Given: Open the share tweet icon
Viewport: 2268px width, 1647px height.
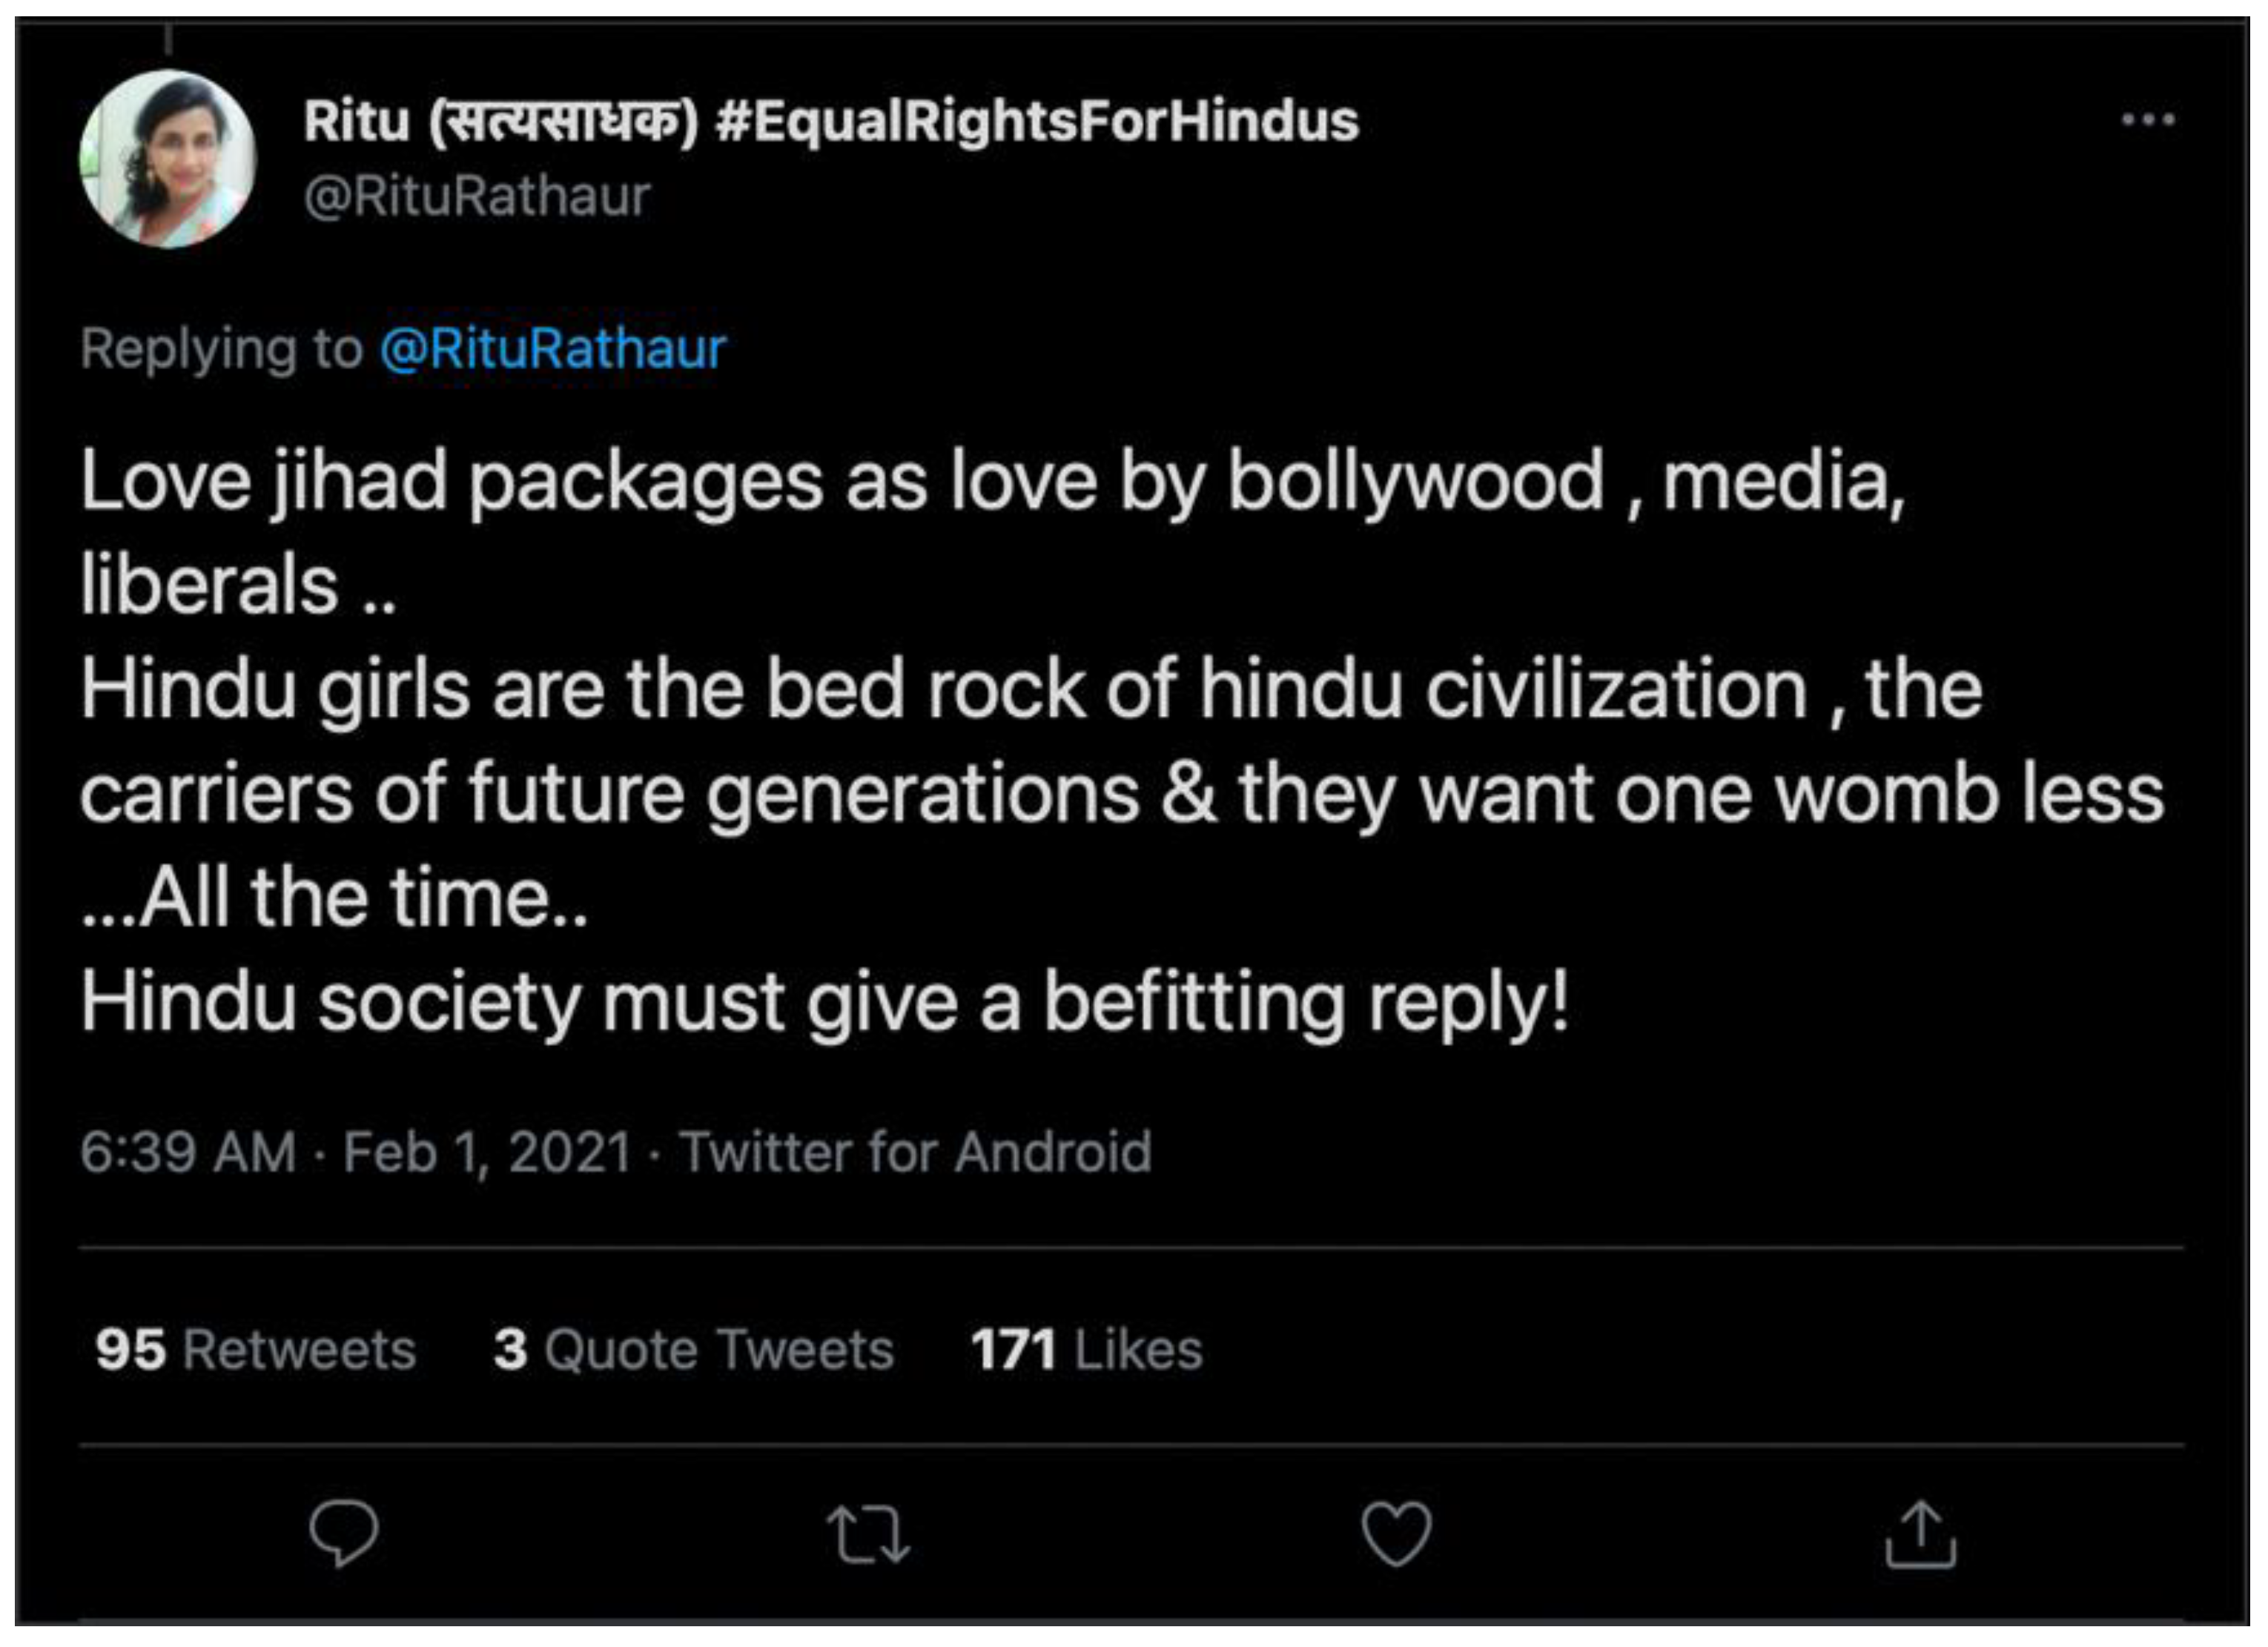Looking at the screenshot, I should pyautogui.click(x=1920, y=1533).
